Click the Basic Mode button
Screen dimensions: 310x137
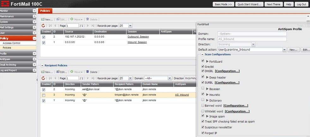tap(223, 4)
